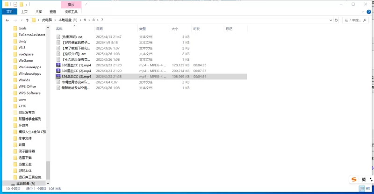The image size is (374, 194).
Task: Switch to details view via status bar icon
Action: 362,189
